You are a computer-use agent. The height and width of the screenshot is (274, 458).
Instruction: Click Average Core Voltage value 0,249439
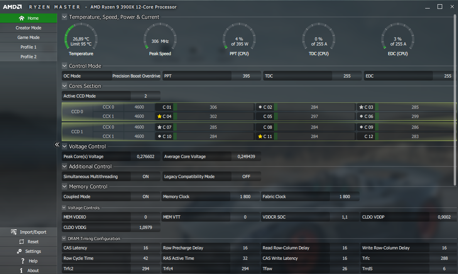pos(246,156)
